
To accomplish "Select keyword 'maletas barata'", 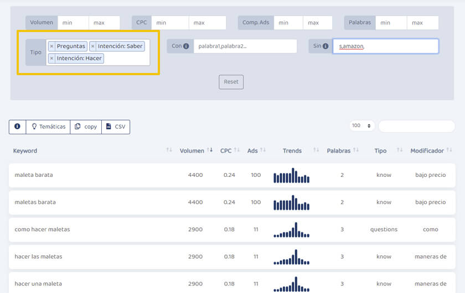I will click(x=35, y=202).
